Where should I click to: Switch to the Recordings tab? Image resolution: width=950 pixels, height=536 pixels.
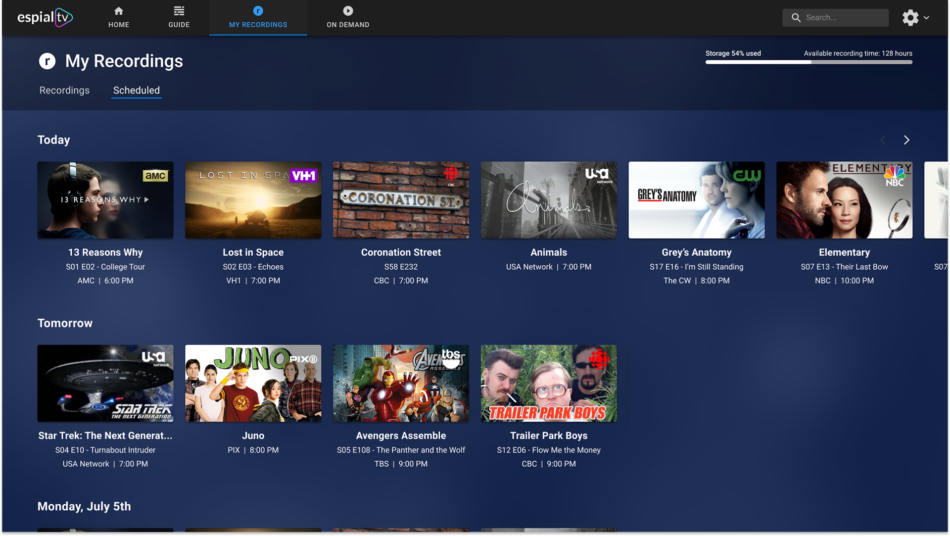coord(64,90)
